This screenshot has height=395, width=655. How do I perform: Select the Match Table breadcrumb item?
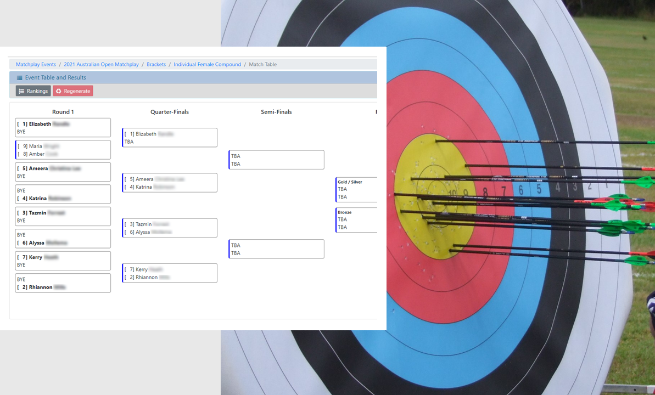click(262, 65)
